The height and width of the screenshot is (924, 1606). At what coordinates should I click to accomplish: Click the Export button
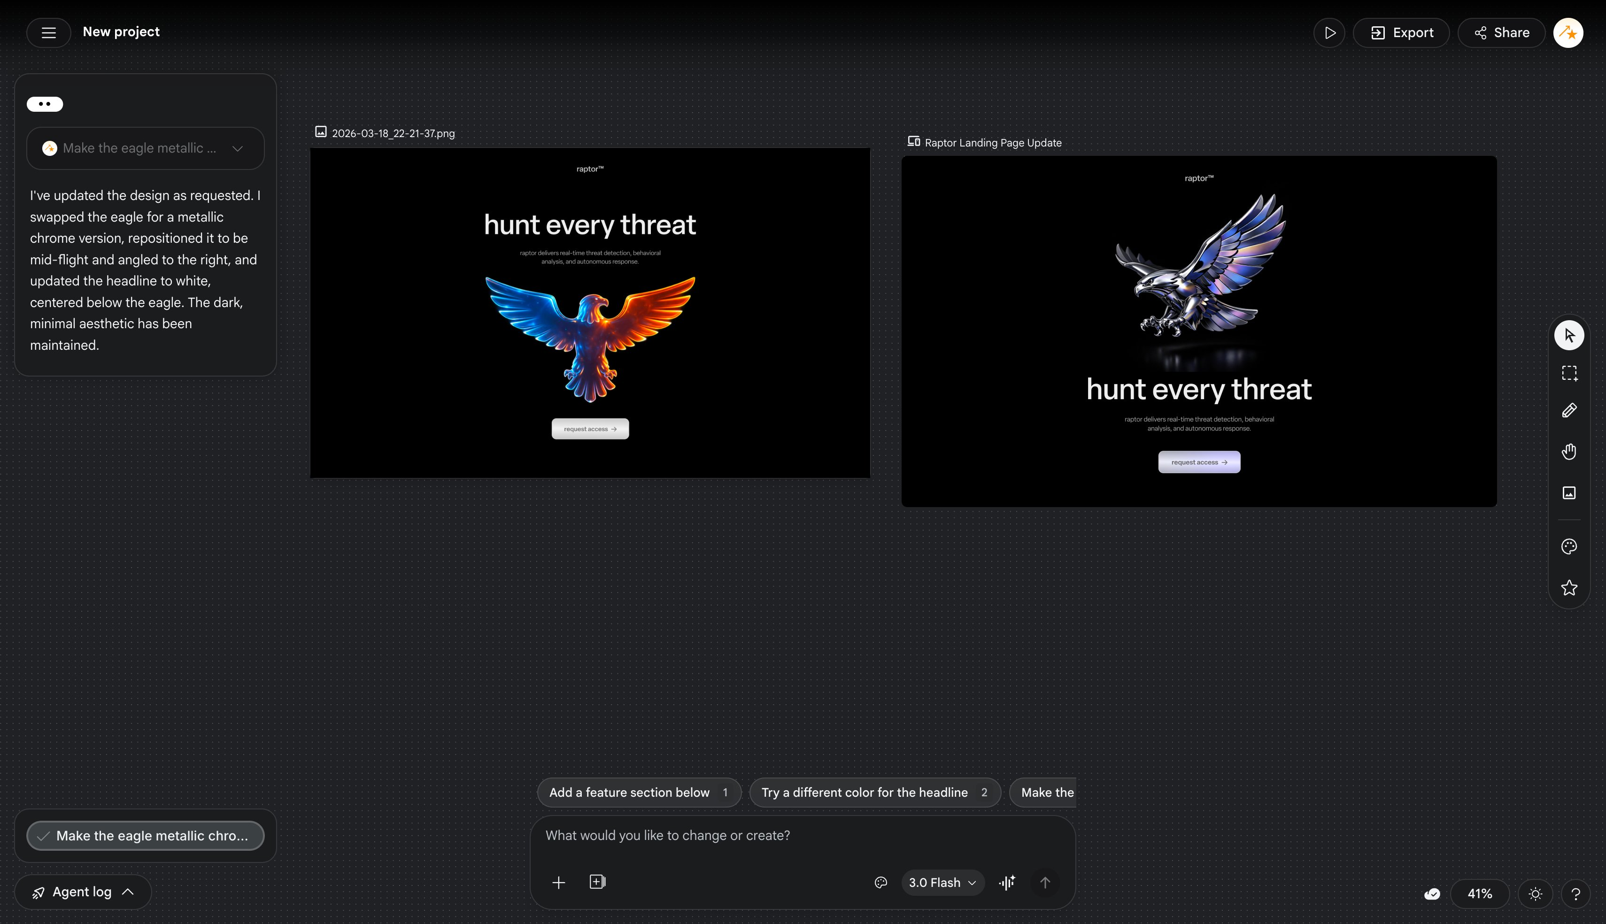[x=1401, y=33]
